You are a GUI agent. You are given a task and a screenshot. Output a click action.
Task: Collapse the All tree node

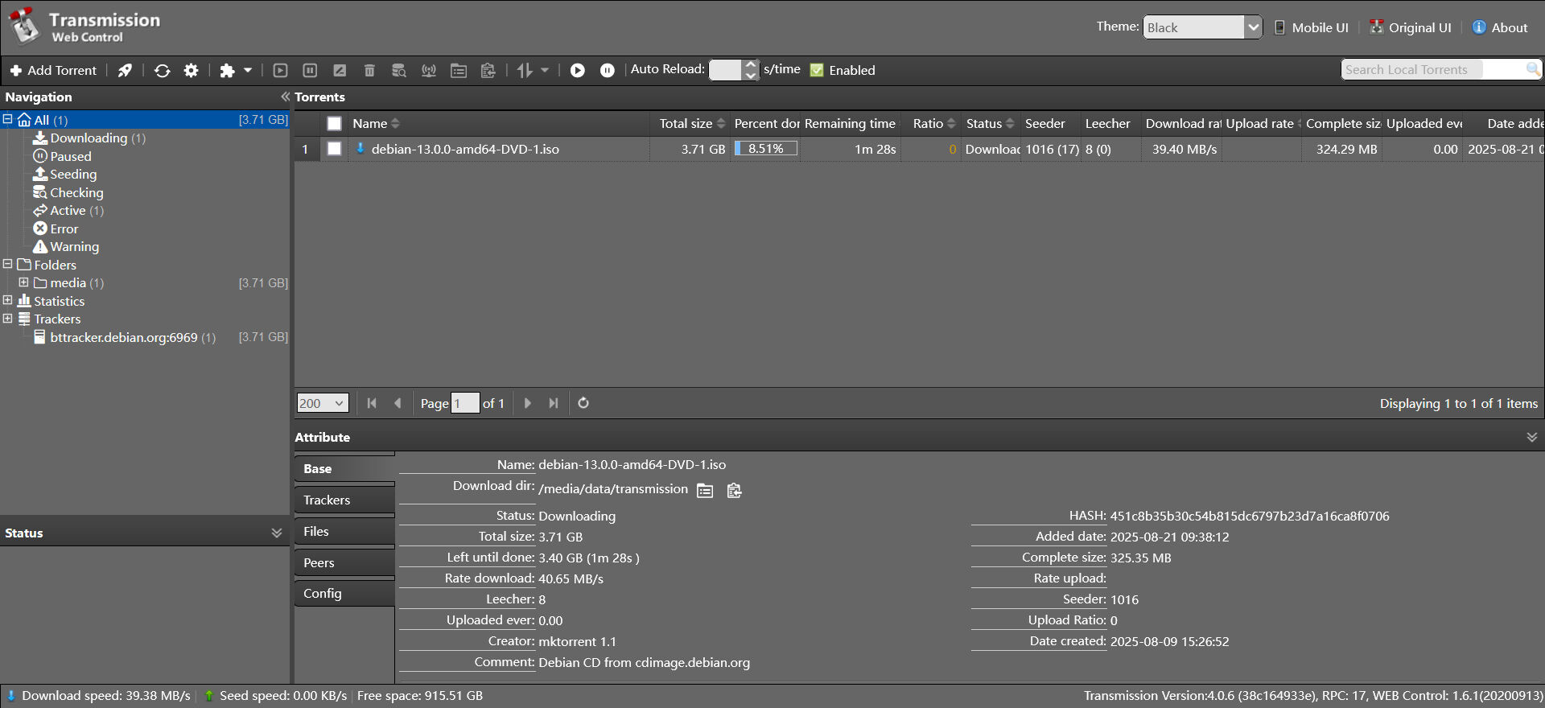click(7, 119)
